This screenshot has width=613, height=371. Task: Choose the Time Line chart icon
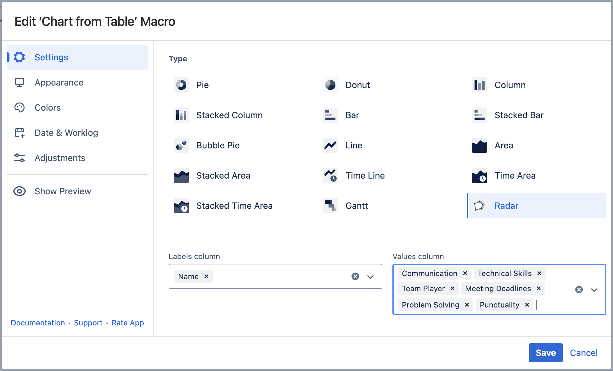coord(330,175)
